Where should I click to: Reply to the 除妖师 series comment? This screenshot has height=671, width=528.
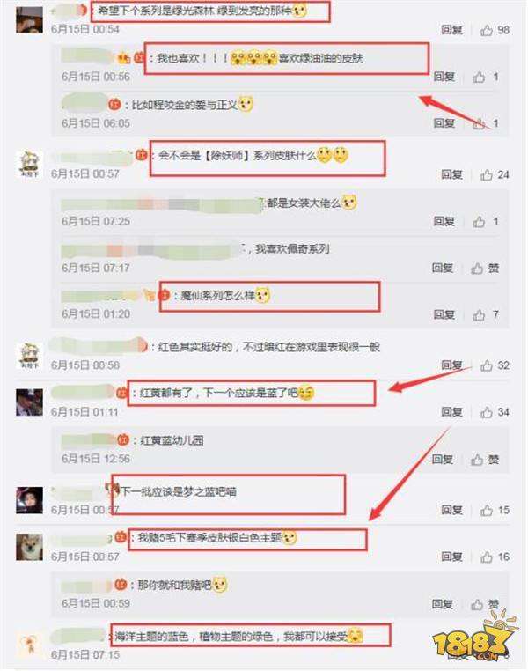[452, 174]
